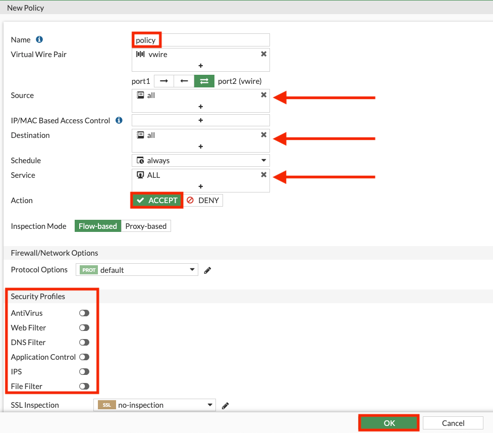Click the 'New Policy' title text
Screen dimensions: 493x433
coord(25,8)
